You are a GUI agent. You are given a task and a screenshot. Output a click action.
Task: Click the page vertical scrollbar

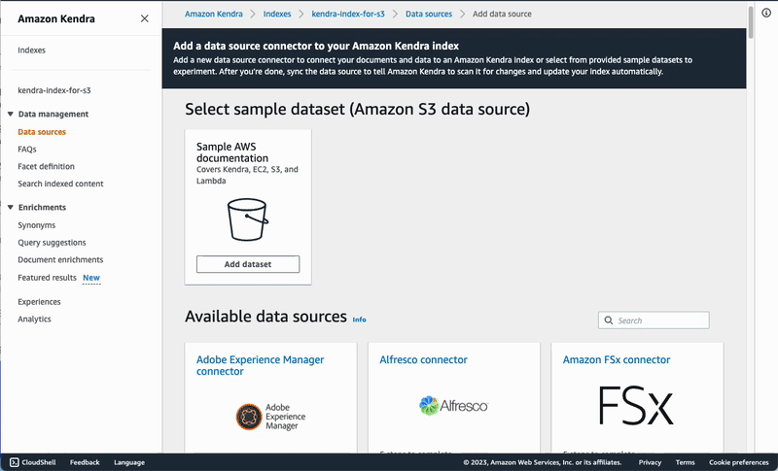point(751,22)
